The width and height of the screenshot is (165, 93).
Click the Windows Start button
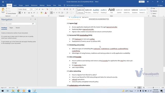[x=2, y=91]
